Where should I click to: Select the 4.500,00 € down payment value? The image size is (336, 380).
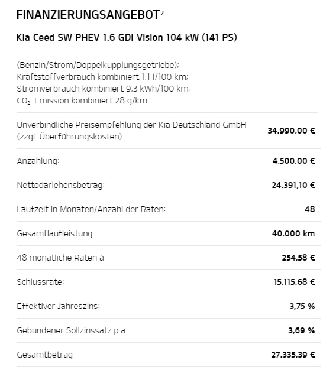click(x=293, y=161)
